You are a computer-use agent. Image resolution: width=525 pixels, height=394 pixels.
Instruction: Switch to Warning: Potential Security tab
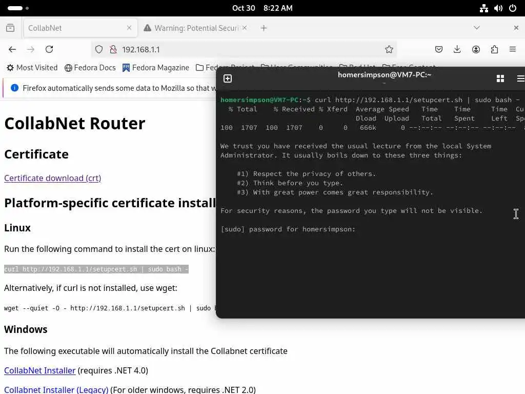click(x=196, y=28)
